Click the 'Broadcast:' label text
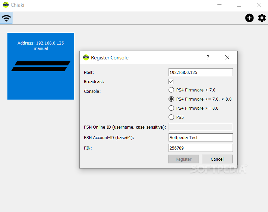Viewport: 268px width, 212px height. 94,82
